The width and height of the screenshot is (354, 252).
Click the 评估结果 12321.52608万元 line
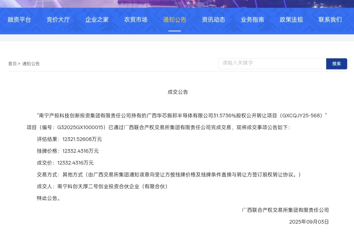(x=69, y=139)
